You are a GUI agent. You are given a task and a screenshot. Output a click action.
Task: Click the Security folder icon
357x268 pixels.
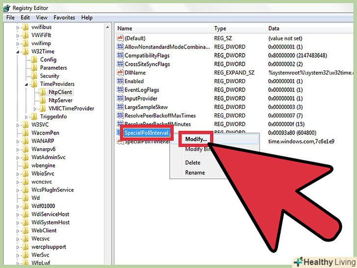pos(34,76)
